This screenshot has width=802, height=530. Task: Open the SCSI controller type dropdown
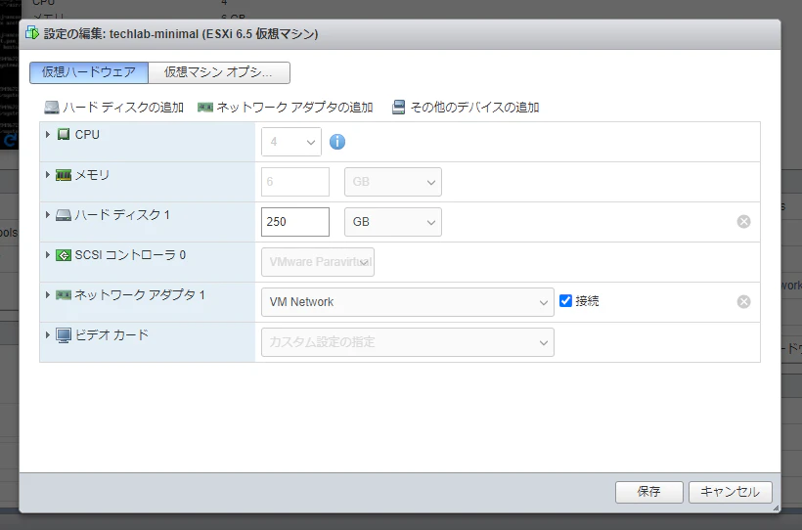coord(318,262)
